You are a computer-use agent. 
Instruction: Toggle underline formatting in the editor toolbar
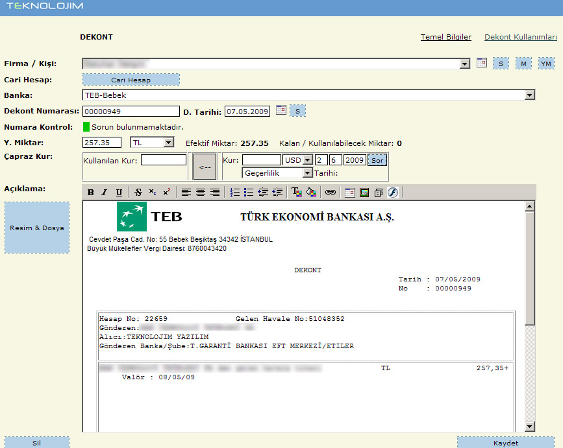click(119, 193)
